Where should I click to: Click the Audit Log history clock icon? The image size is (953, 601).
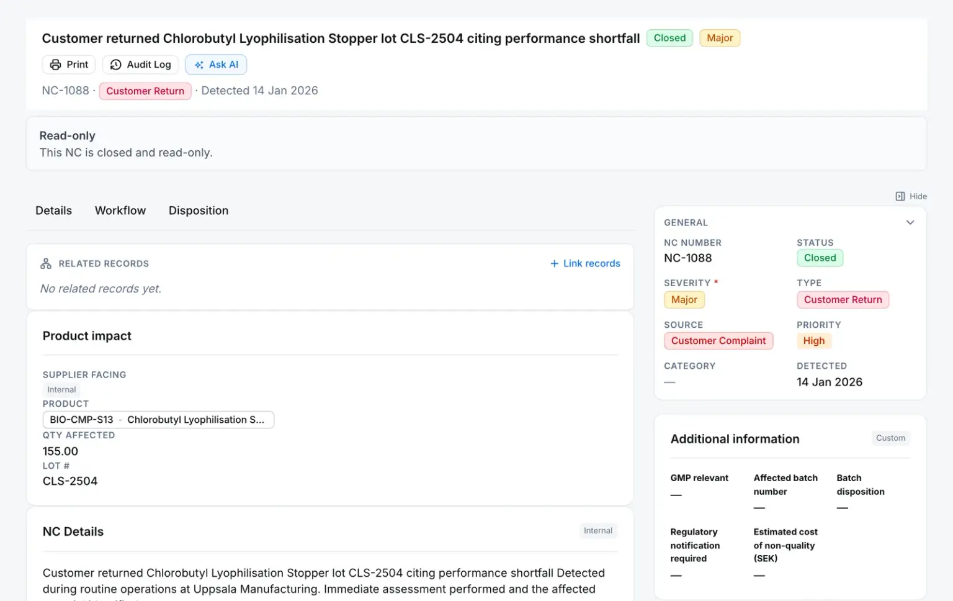tap(115, 65)
